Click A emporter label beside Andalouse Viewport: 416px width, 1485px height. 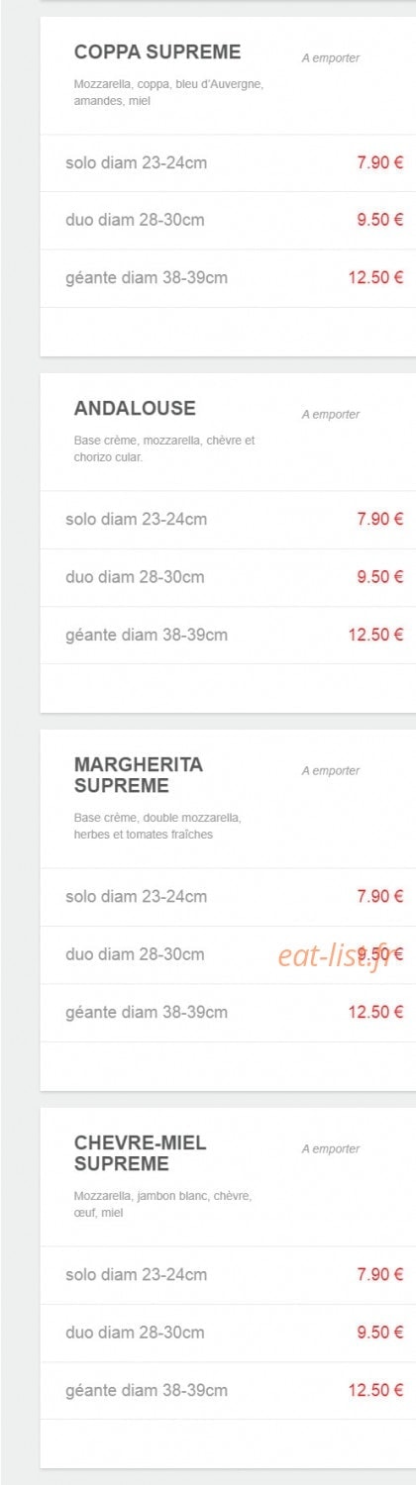(x=331, y=415)
